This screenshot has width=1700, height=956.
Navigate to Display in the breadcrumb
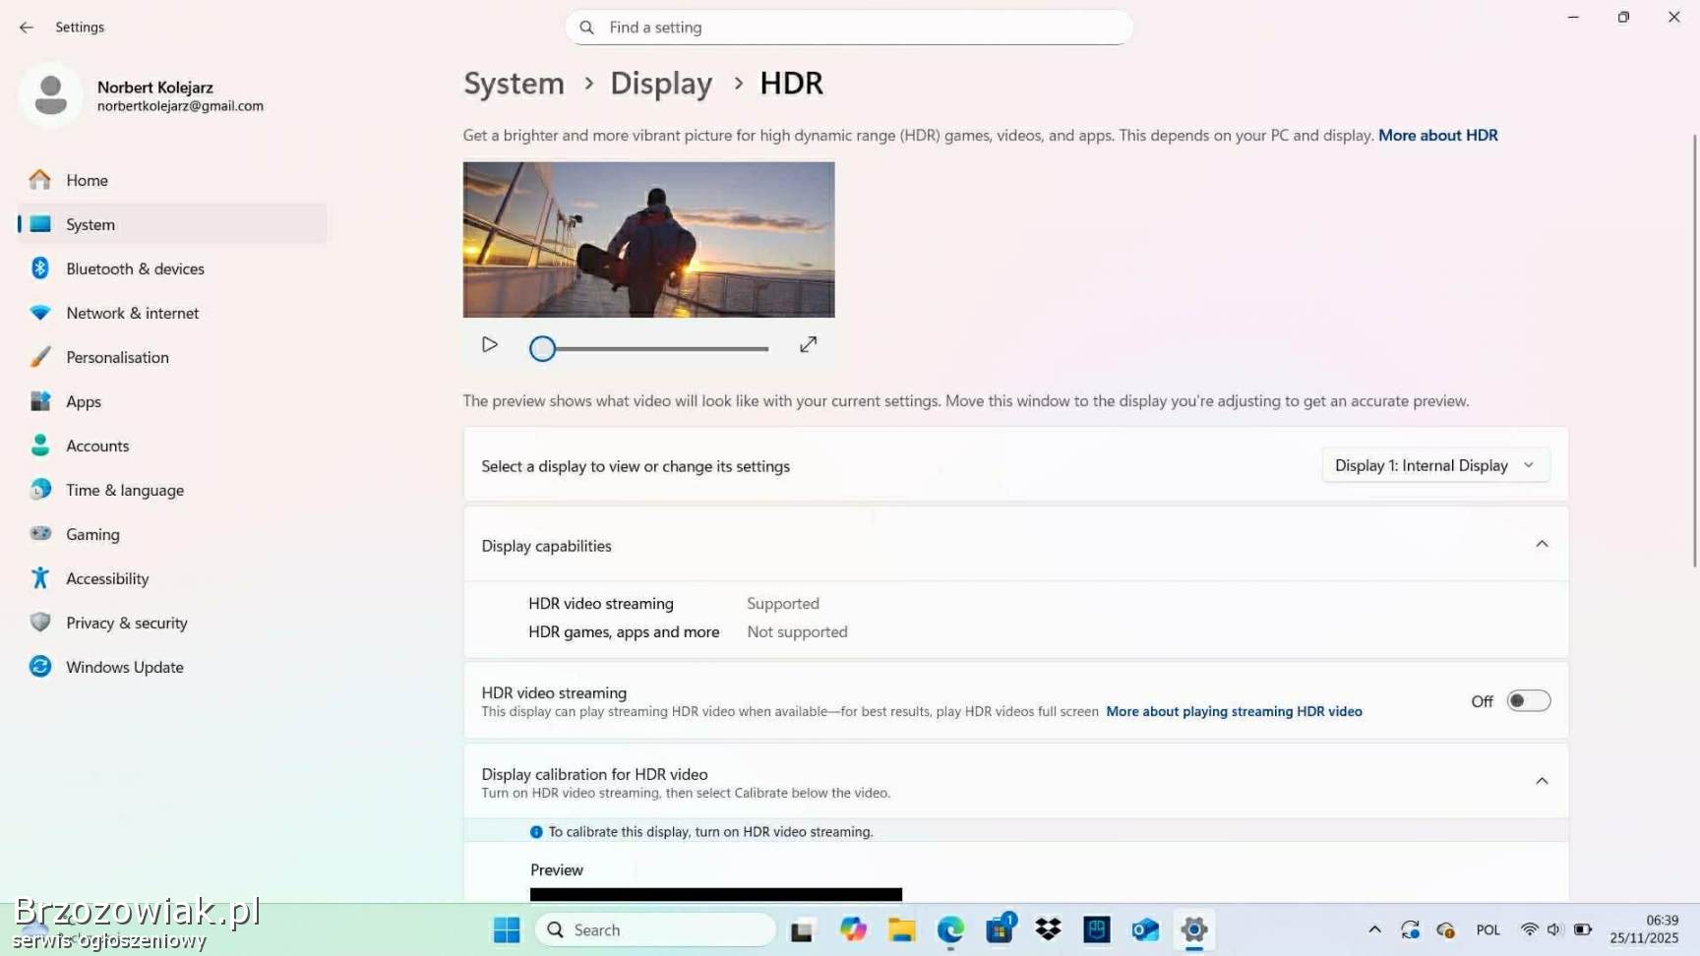point(661,84)
